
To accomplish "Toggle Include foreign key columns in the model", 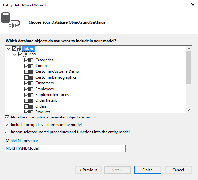I will click(7, 125).
